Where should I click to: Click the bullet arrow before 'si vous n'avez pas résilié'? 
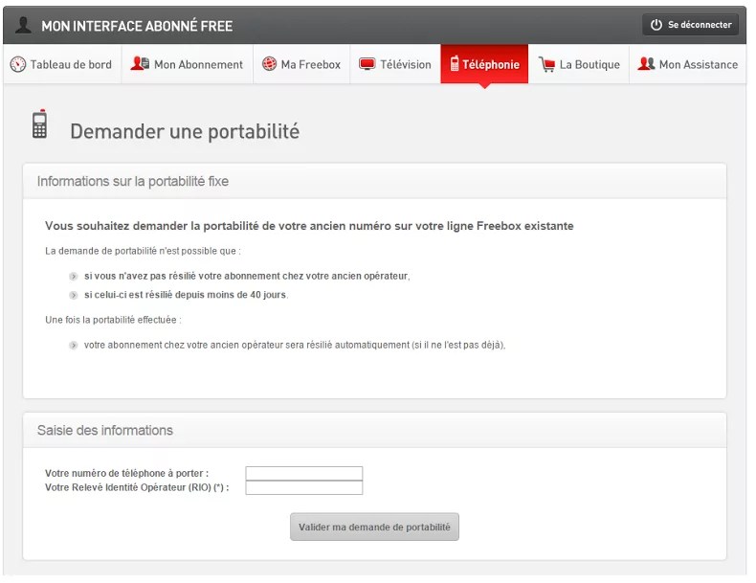click(x=74, y=277)
